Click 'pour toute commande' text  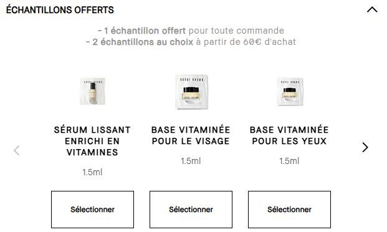coord(236,31)
